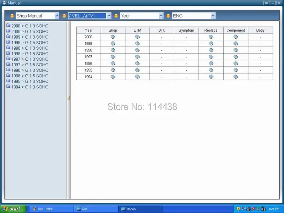
Task: Open the Shop book icon for 1994
Action: point(113,77)
